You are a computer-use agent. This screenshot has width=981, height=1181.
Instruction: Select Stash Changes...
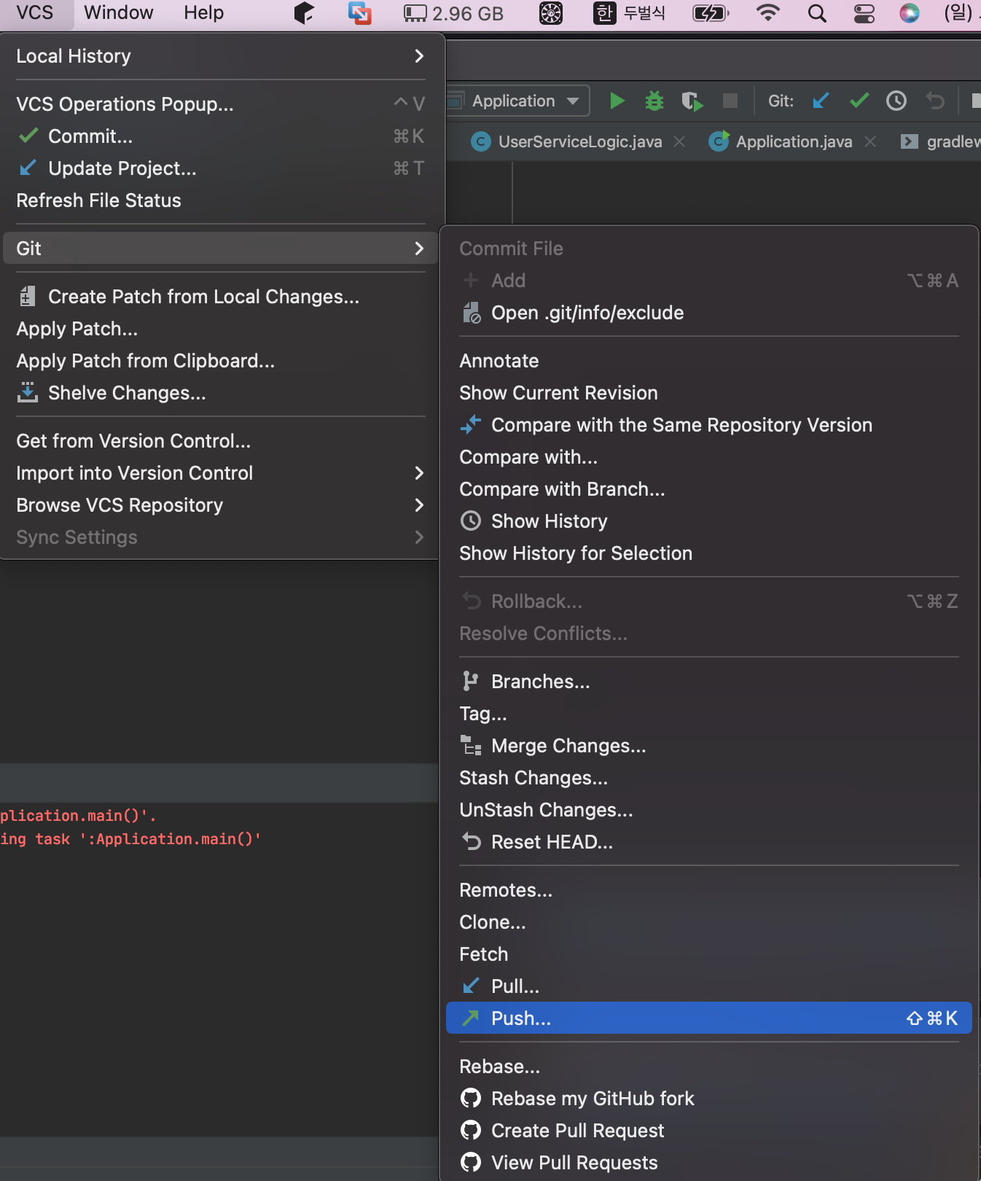[708, 778]
